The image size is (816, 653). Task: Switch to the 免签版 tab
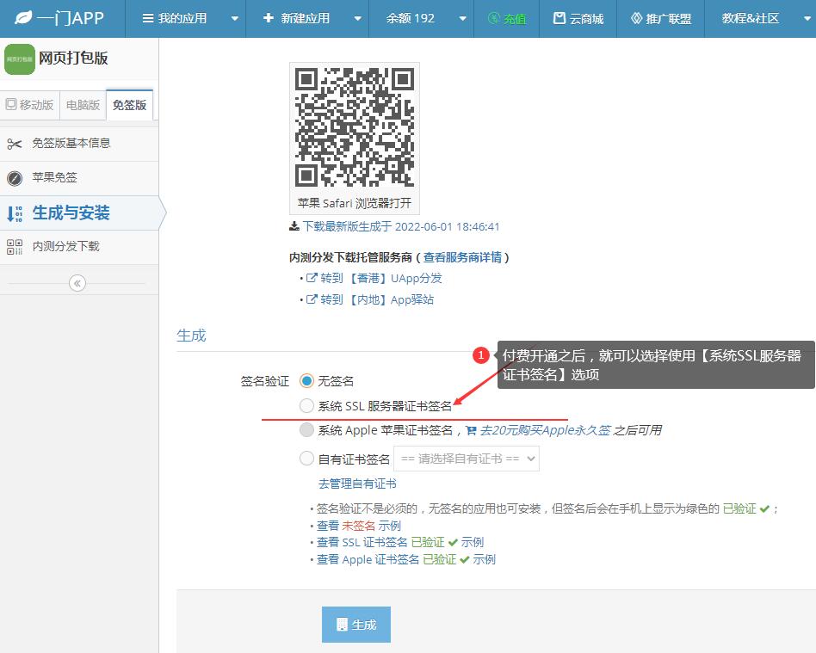[130, 105]
